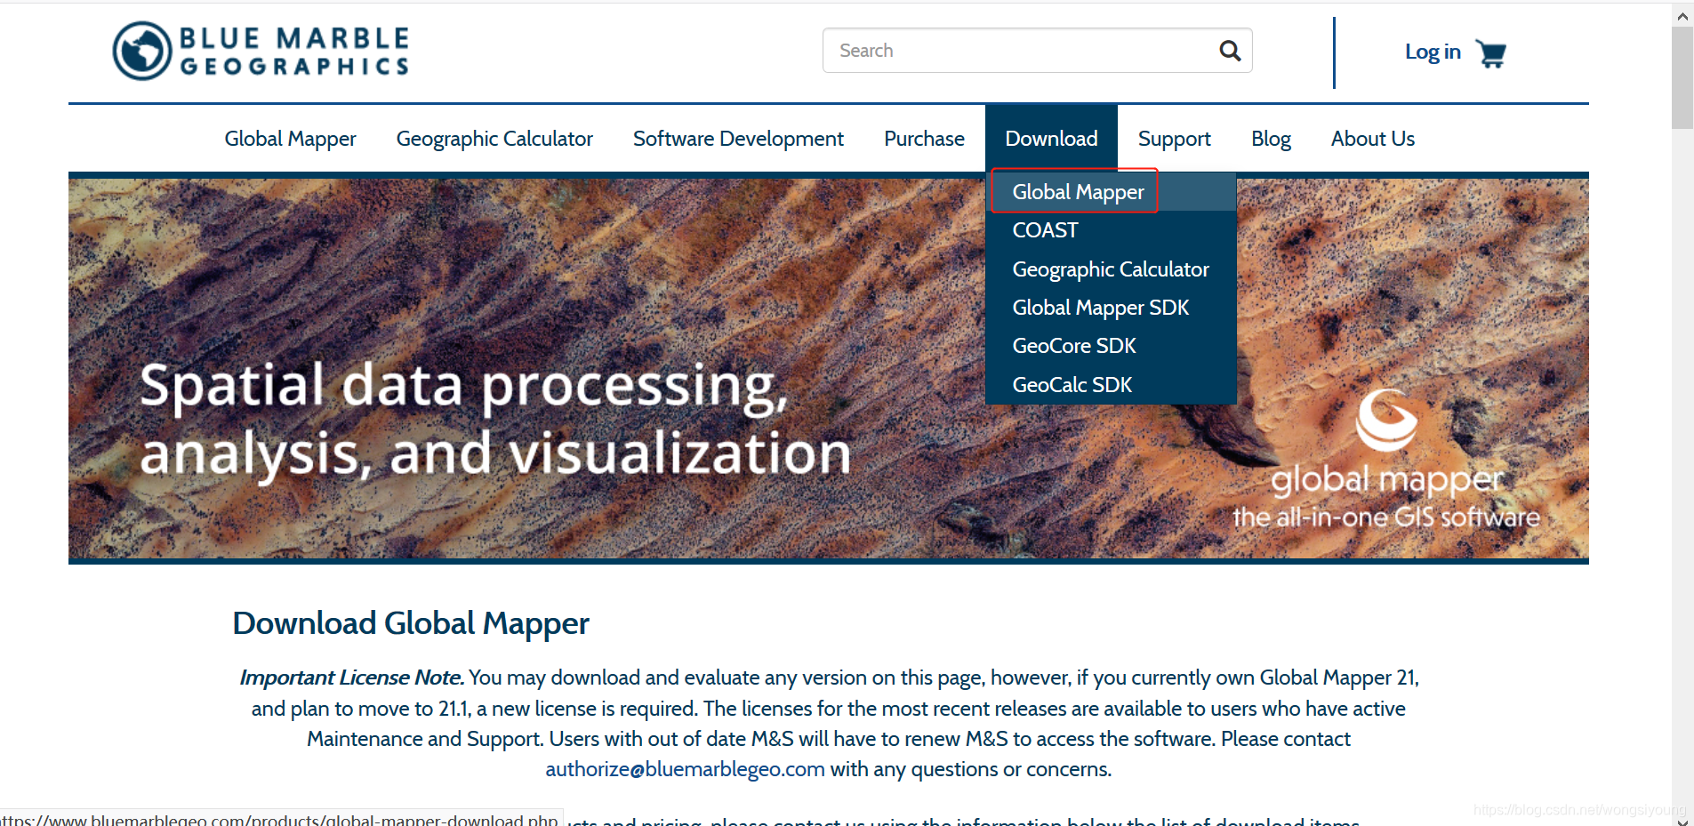Viewport: 1694px width, 826px height.
Task: Select Global Mapper SDK download option
Action: pos(1101,307)
